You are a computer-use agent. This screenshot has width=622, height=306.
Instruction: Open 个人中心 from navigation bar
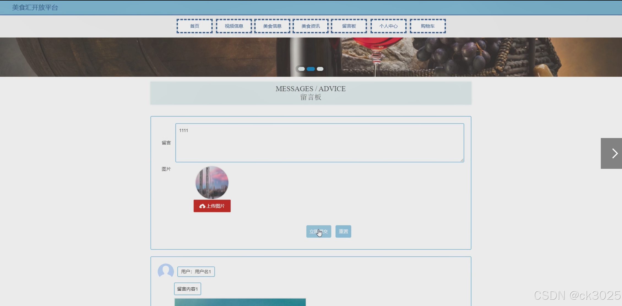[x=388, y=26]
